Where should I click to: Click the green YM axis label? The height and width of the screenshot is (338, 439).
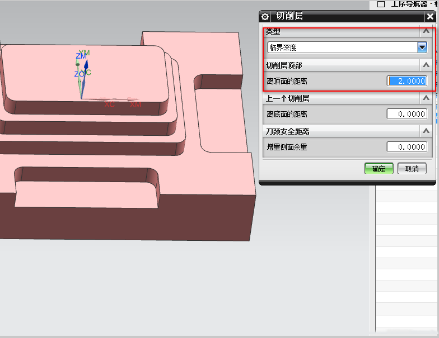click(84, 53)
